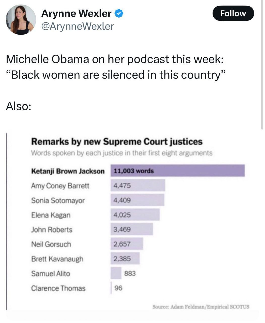Click the 883 value next to Alito's bar
The image size is (265, 323).
click(x=130, y=273)
